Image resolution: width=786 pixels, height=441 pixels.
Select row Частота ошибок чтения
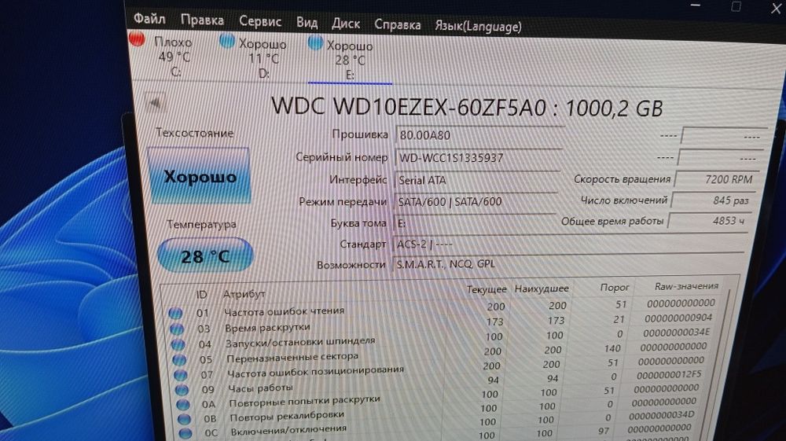coord(442,307)
